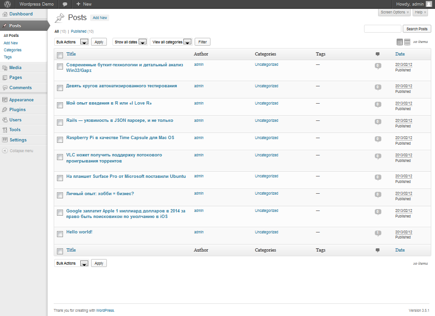Filter list by Published posts
The width and height of the screenshot is (435, 316).
[x=78, y=31]
